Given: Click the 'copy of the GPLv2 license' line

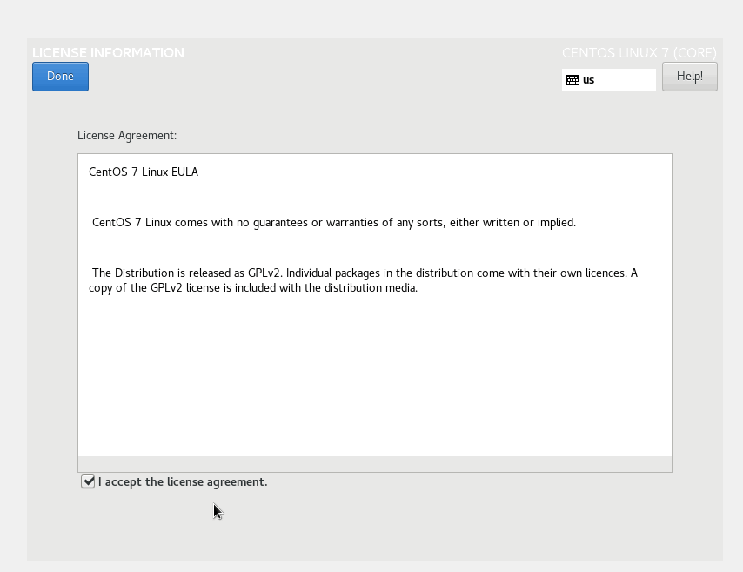Looking at the screenshot, I should [253, 288].
